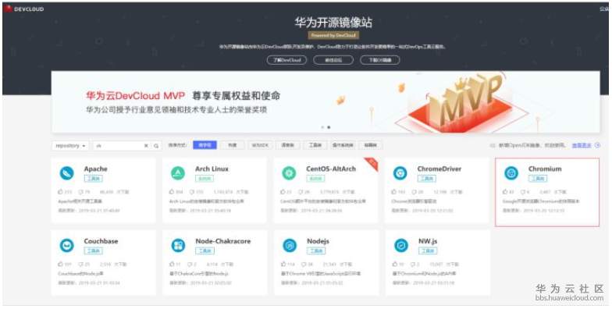Click the thumbs-up icon on Apache card

(x=60, y=192)
